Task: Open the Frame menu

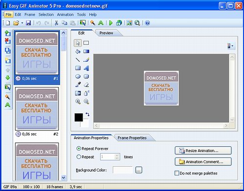Action: [30, 15]
